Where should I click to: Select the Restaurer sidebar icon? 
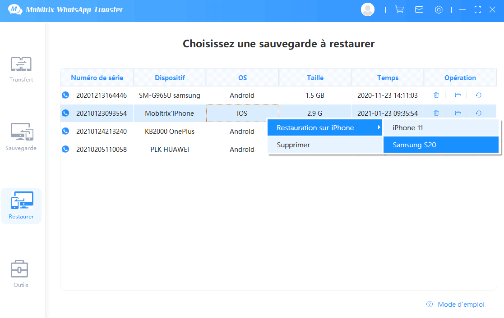(x=21, y=205)
